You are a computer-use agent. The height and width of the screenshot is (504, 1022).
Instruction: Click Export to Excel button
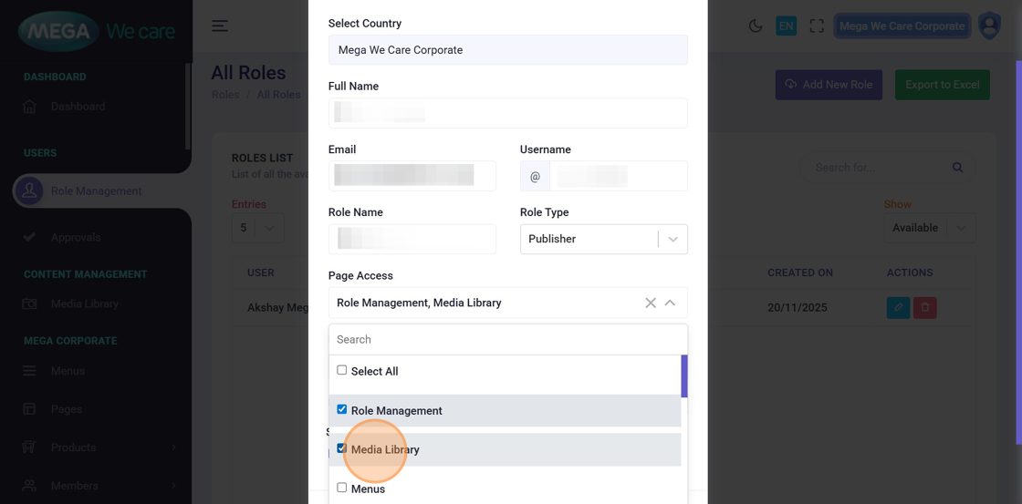tap(942, 85)
